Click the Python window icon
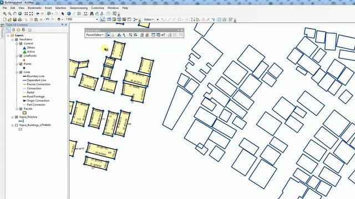 coord(129,20)
